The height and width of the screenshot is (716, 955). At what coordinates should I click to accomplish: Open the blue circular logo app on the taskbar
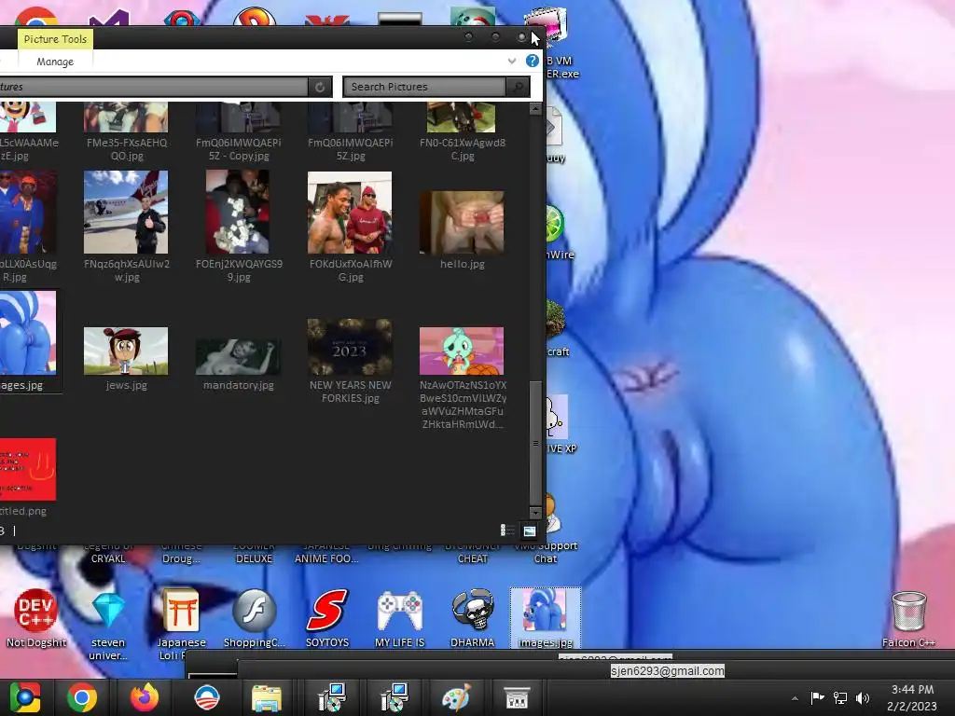[x=206, y=697]
